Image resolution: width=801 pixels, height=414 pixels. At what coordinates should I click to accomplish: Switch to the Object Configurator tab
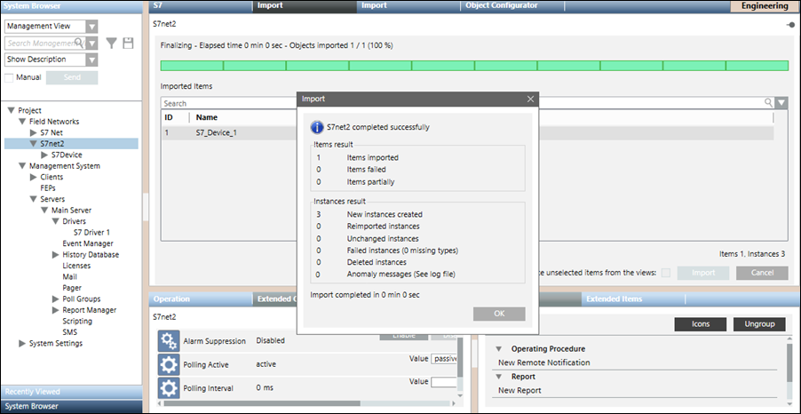[502, 5]
